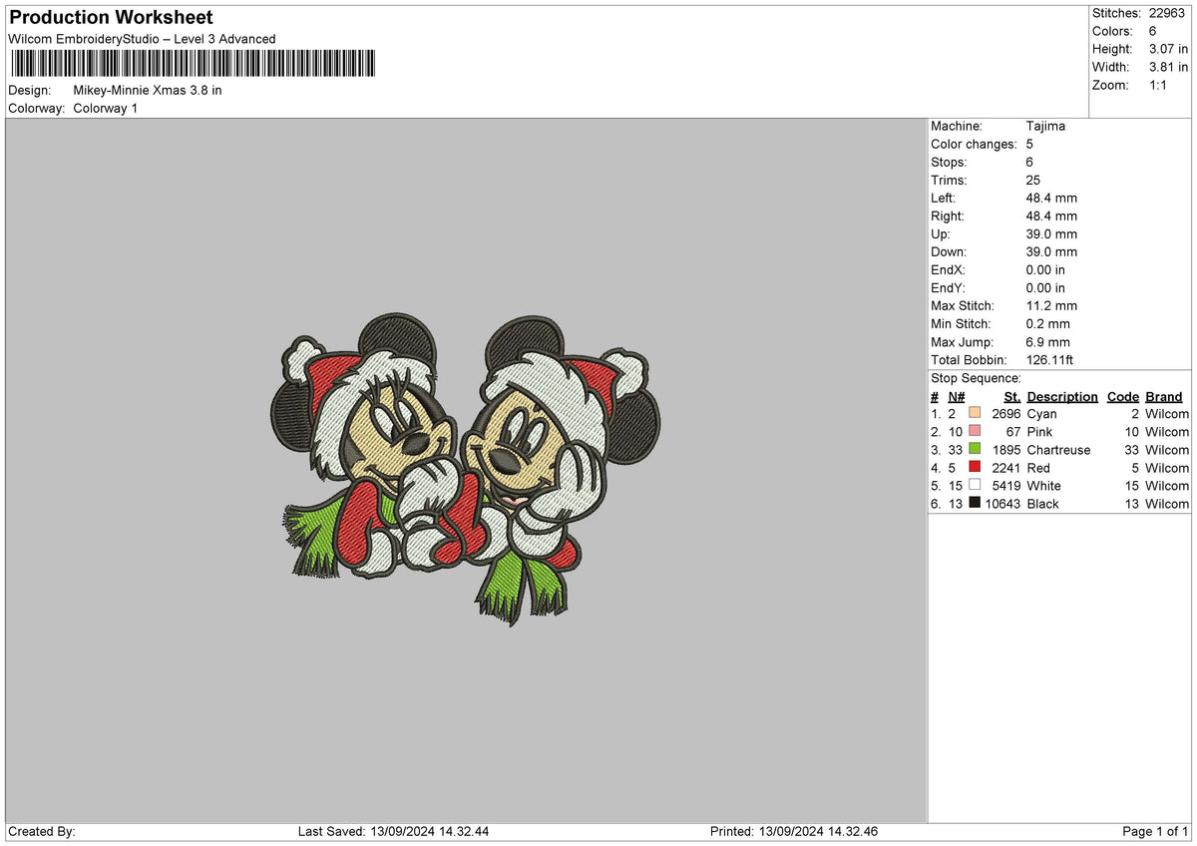This screenshot has width=1197, height=846.
Task: Click the Black stitch count 10643
Action: pos(1001,504)
